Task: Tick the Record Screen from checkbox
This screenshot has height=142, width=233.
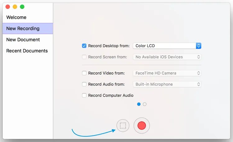Action: pos(84,57)
